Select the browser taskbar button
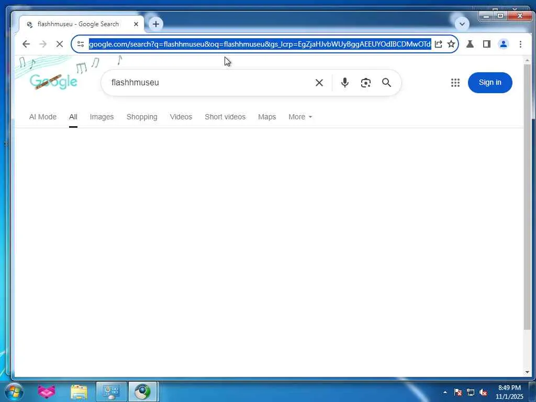 [x=142, y=392]
